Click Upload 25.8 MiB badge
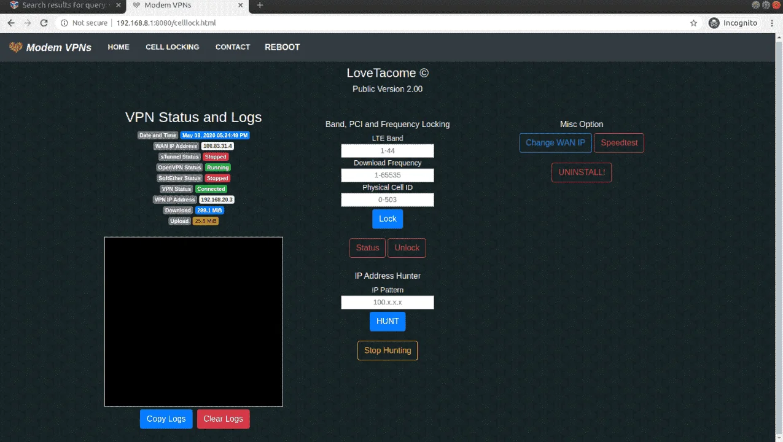 205,221
